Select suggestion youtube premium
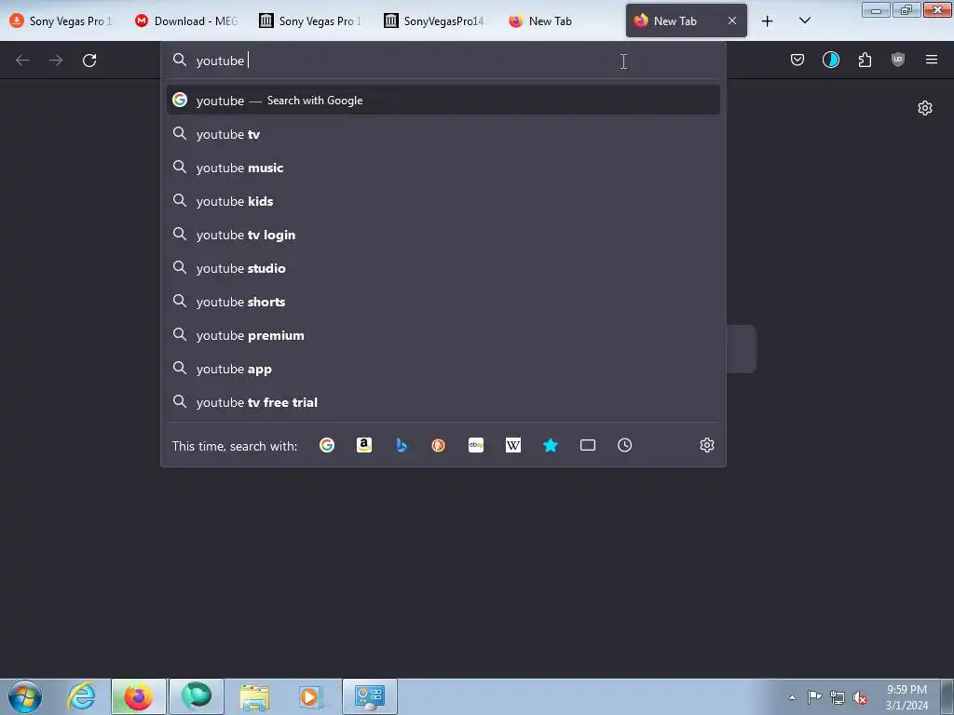This screenshot has width=954, height=715. pos(443,335)
